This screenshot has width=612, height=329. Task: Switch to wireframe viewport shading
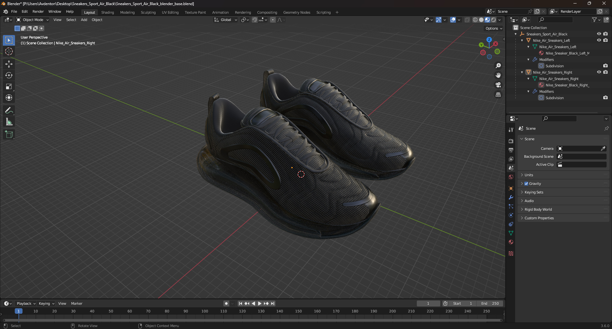pyautogui.click(x=475, y=20)
